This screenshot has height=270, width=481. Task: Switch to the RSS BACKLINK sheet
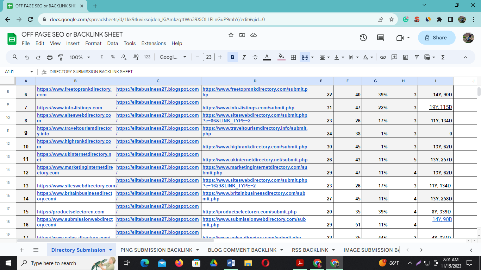(x=310, y=250)
